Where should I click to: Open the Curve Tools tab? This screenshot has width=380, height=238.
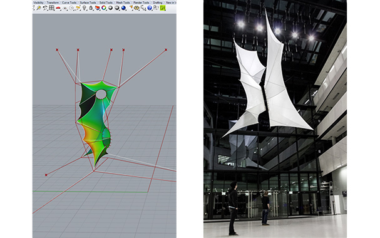pyautogui.click(x=69, y=3)
